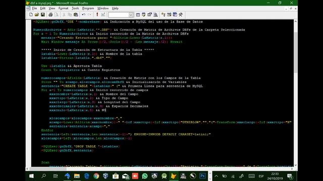
Task: Run the program with the exclamation icon
Action: click(97, 15)
